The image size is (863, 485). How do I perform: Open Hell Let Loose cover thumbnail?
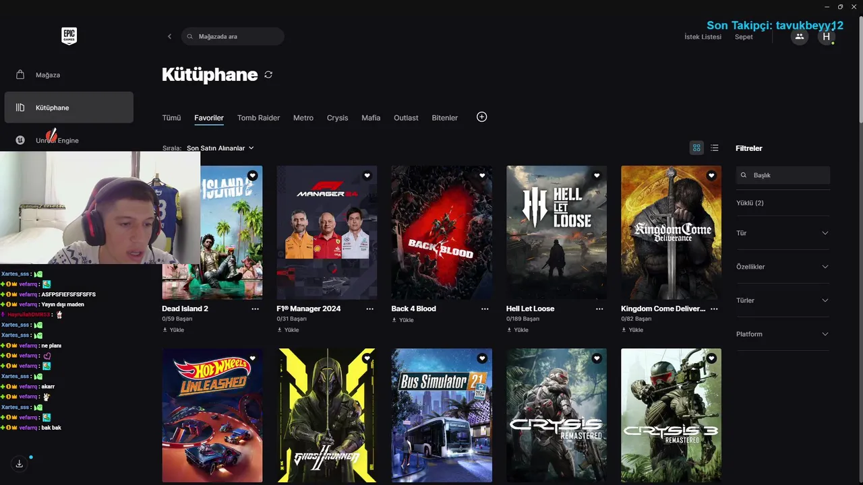[556, 232]
